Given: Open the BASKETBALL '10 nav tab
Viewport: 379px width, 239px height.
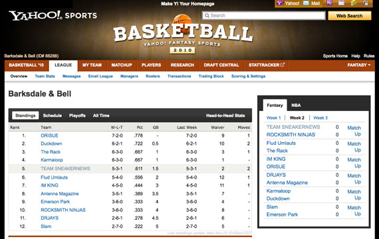Looking at the screenshot, I should click(27, 65).
